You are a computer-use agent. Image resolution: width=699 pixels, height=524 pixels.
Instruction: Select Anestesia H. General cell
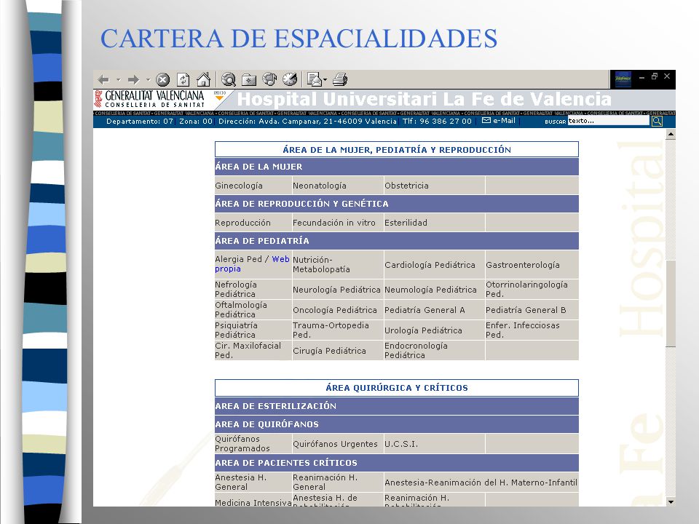tap(253, 482)
